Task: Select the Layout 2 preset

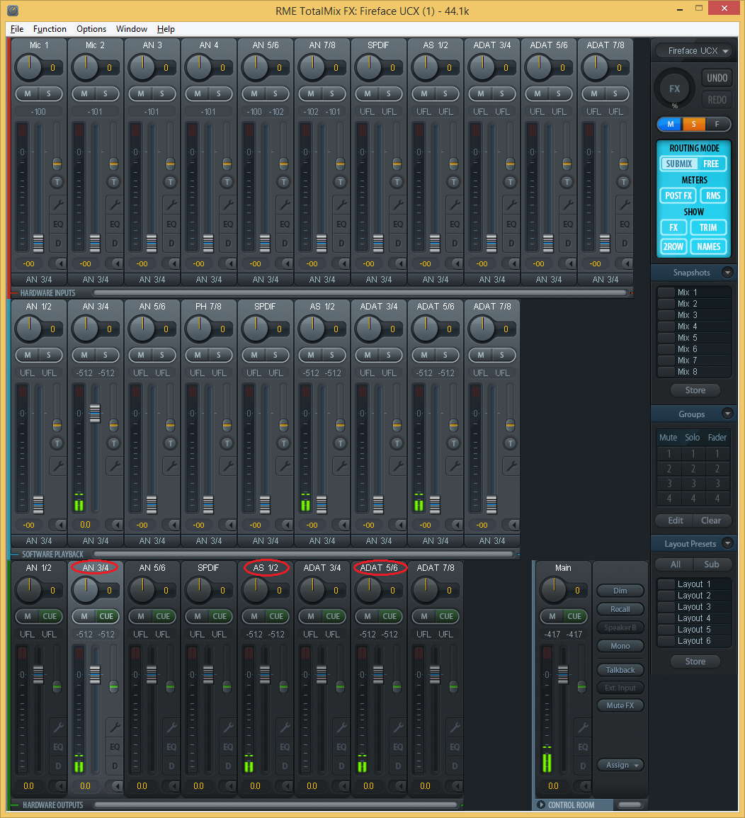Action: [x=694, y=596]
